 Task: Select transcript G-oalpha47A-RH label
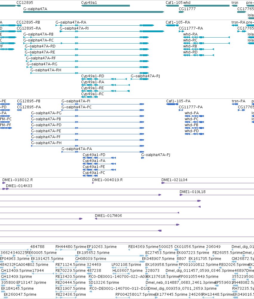click(46, 70)
